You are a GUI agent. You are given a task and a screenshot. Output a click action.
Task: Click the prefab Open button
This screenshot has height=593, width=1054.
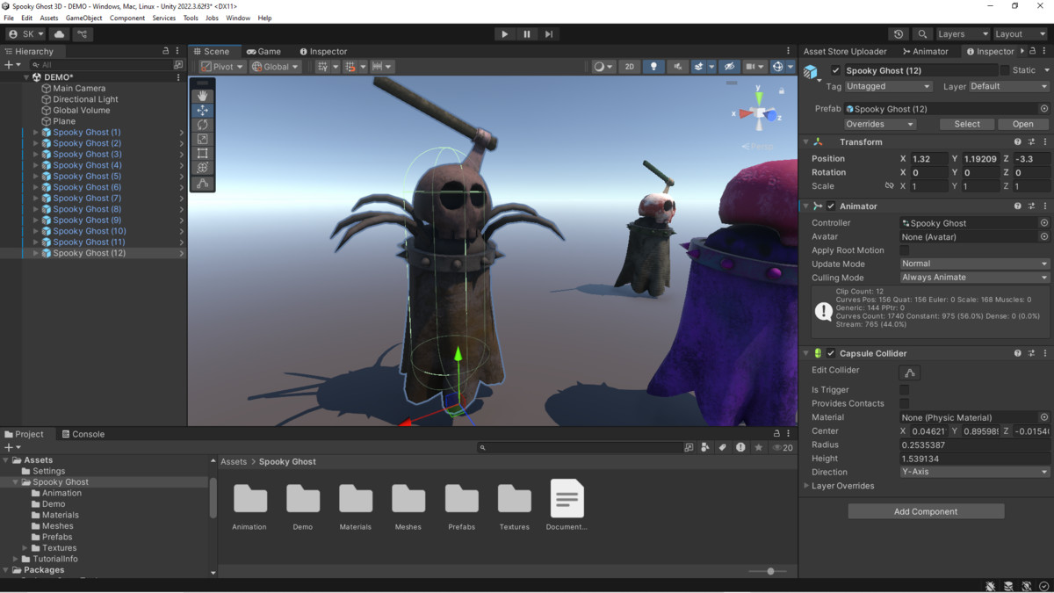tap(1023, 124)
